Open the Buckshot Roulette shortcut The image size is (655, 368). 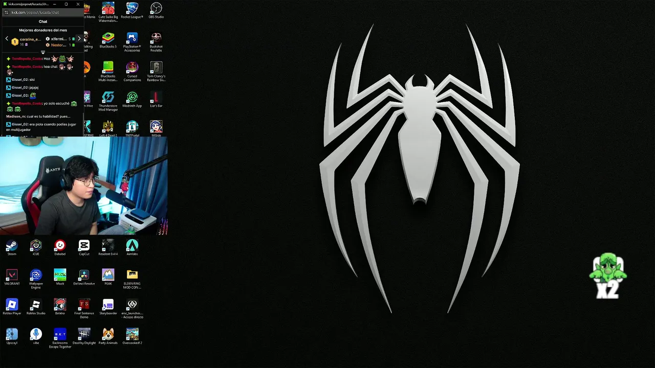click(156, 42)
